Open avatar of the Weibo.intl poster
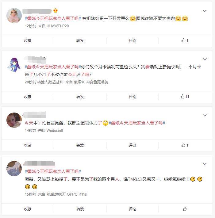 click(14, 120)
